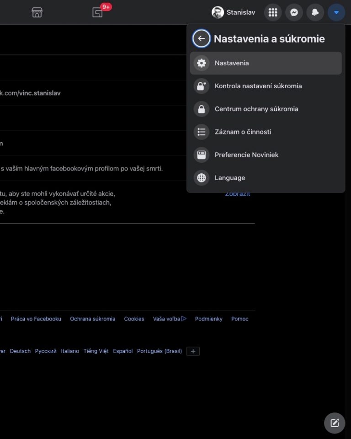
Task: Click the vinc.stanislav username text
Action: point(40,93)
